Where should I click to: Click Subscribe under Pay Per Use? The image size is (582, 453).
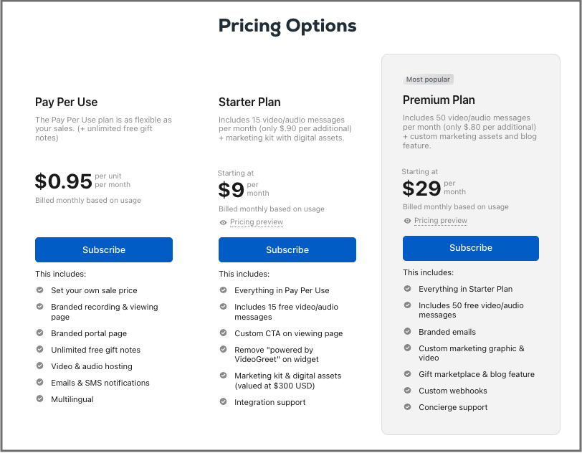[x=104, y=250]
